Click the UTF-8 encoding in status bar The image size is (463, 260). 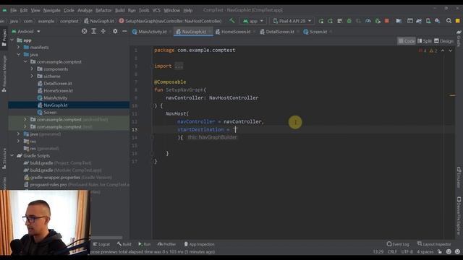click(407, 252)
